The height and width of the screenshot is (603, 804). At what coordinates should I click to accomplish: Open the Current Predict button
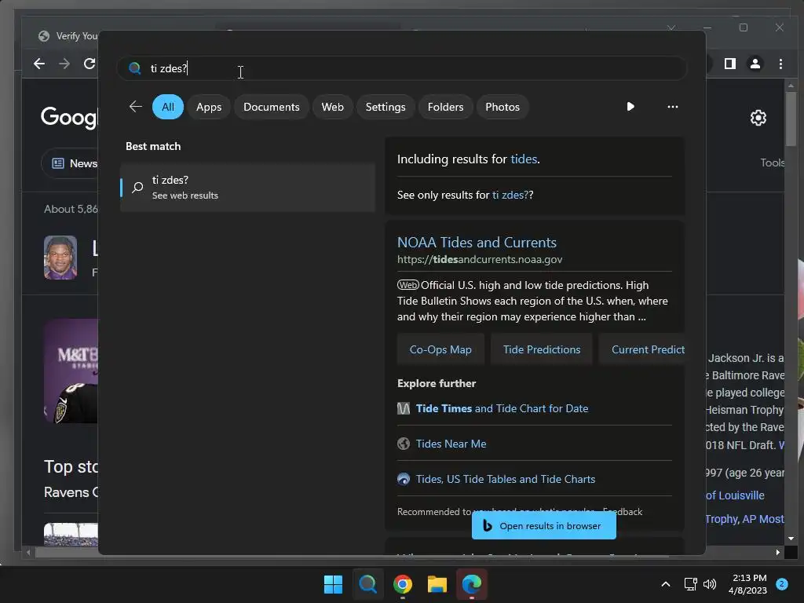pyautogui.click(x=642, y=349)
